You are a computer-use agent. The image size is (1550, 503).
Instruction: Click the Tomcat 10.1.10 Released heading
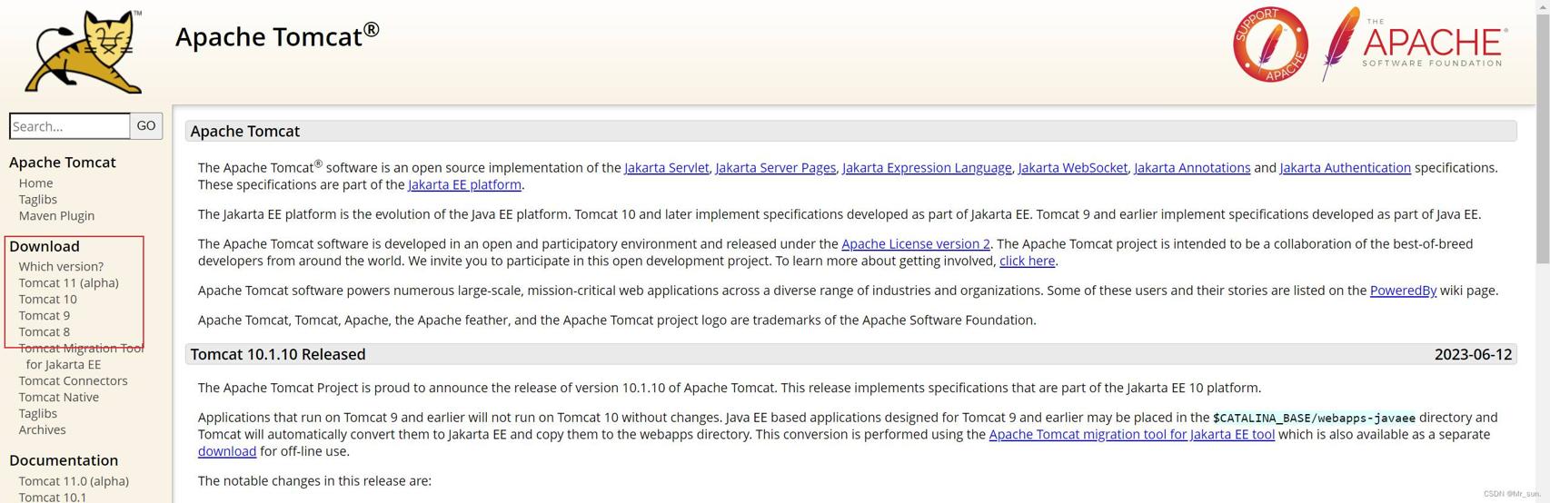(278, 355)
